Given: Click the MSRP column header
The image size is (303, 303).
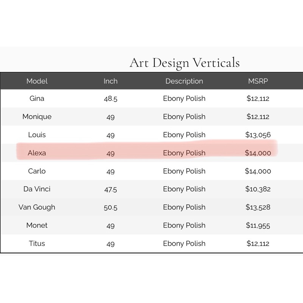Looking at the screenshot, I should 258,81.
